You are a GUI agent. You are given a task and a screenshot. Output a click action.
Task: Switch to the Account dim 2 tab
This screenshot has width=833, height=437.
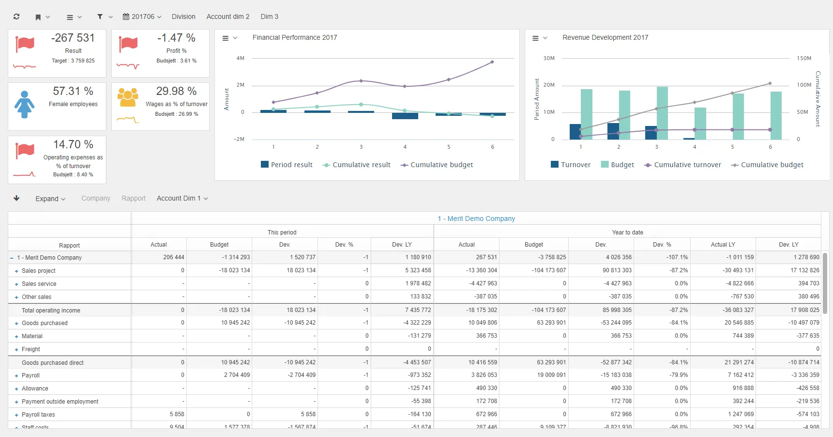pos(227,16)
